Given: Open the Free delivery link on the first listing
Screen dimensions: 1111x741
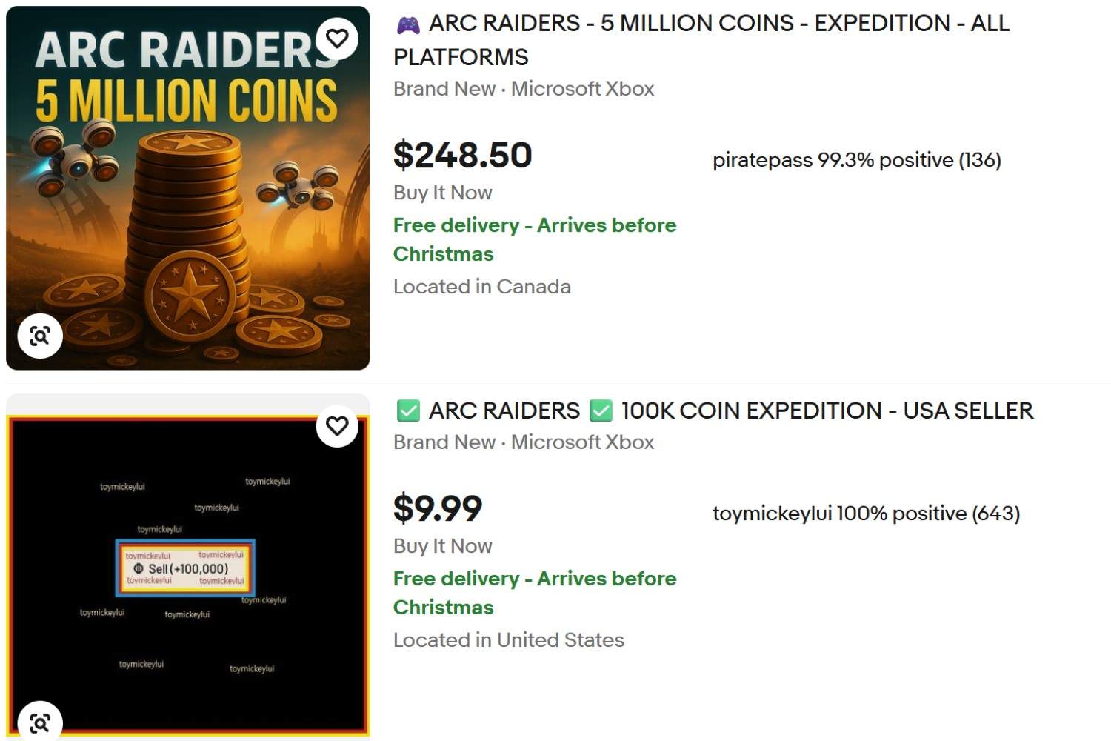Looking at the screenshot, I should [533, 225].
